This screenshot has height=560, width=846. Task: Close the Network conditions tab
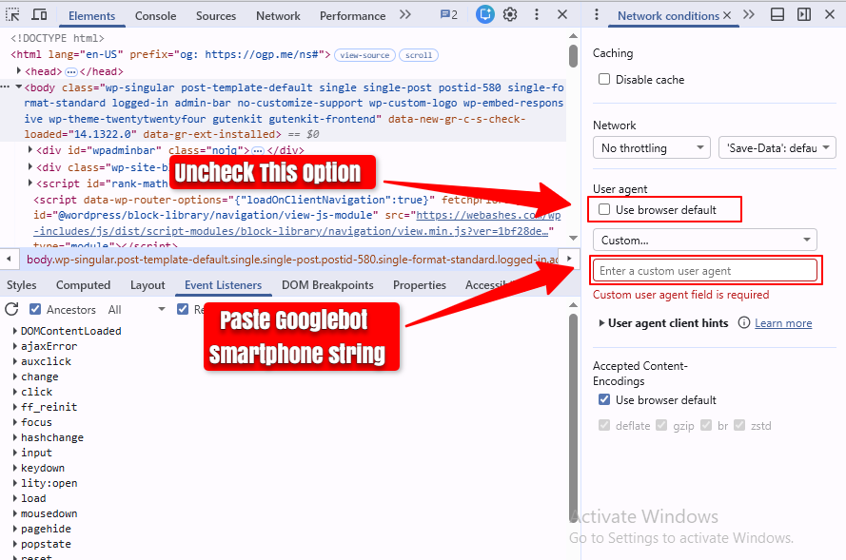point(727,15)
